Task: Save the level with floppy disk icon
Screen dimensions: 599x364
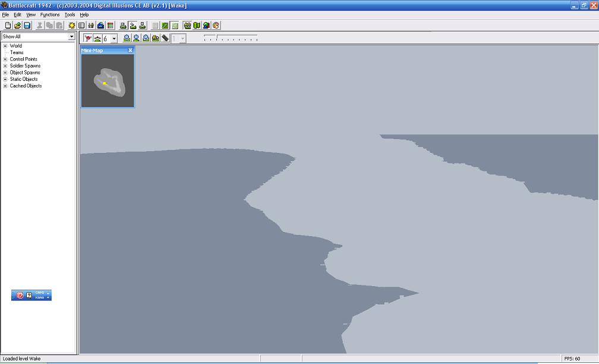Action: pyautogui.click(x=27, y=26)
